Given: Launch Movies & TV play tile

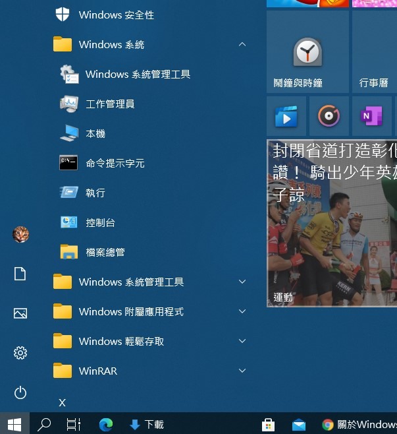Looking at the screenshot, I should coord(286,116).
